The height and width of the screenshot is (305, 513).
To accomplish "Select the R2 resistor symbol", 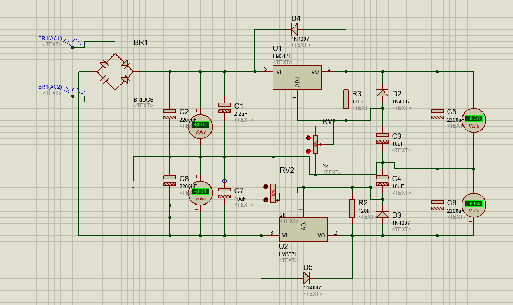I will coord(352,208).
